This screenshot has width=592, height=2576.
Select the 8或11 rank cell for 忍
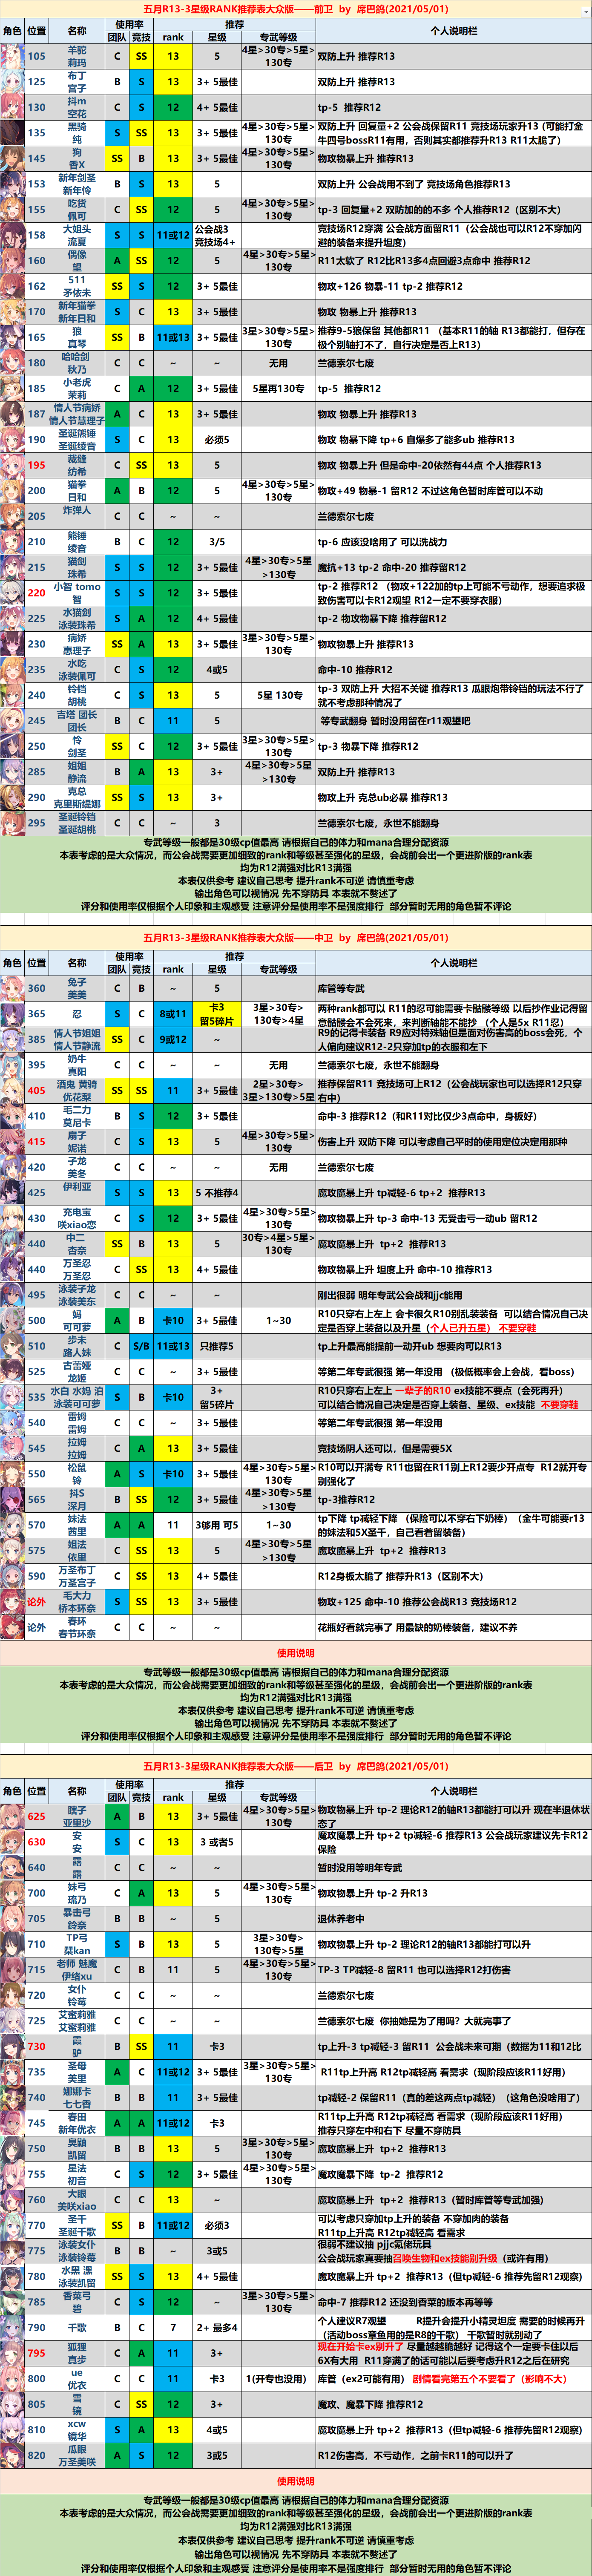coord(173,1014)
